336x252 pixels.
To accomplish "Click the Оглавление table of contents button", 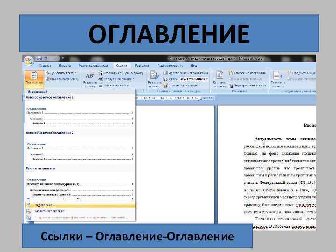I will 34,79.
